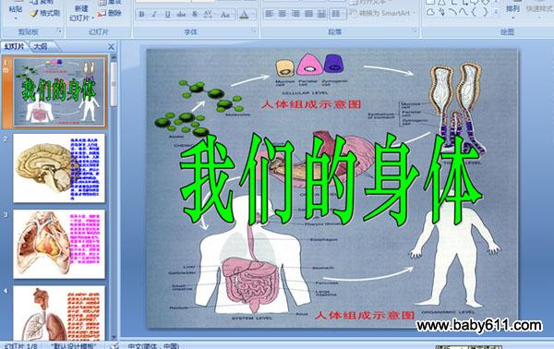Open the paragraph group dialog launcher
Image resolution: width=554 pixels, height=349 pixels.
pyautogui.click(x=415, y=31)
